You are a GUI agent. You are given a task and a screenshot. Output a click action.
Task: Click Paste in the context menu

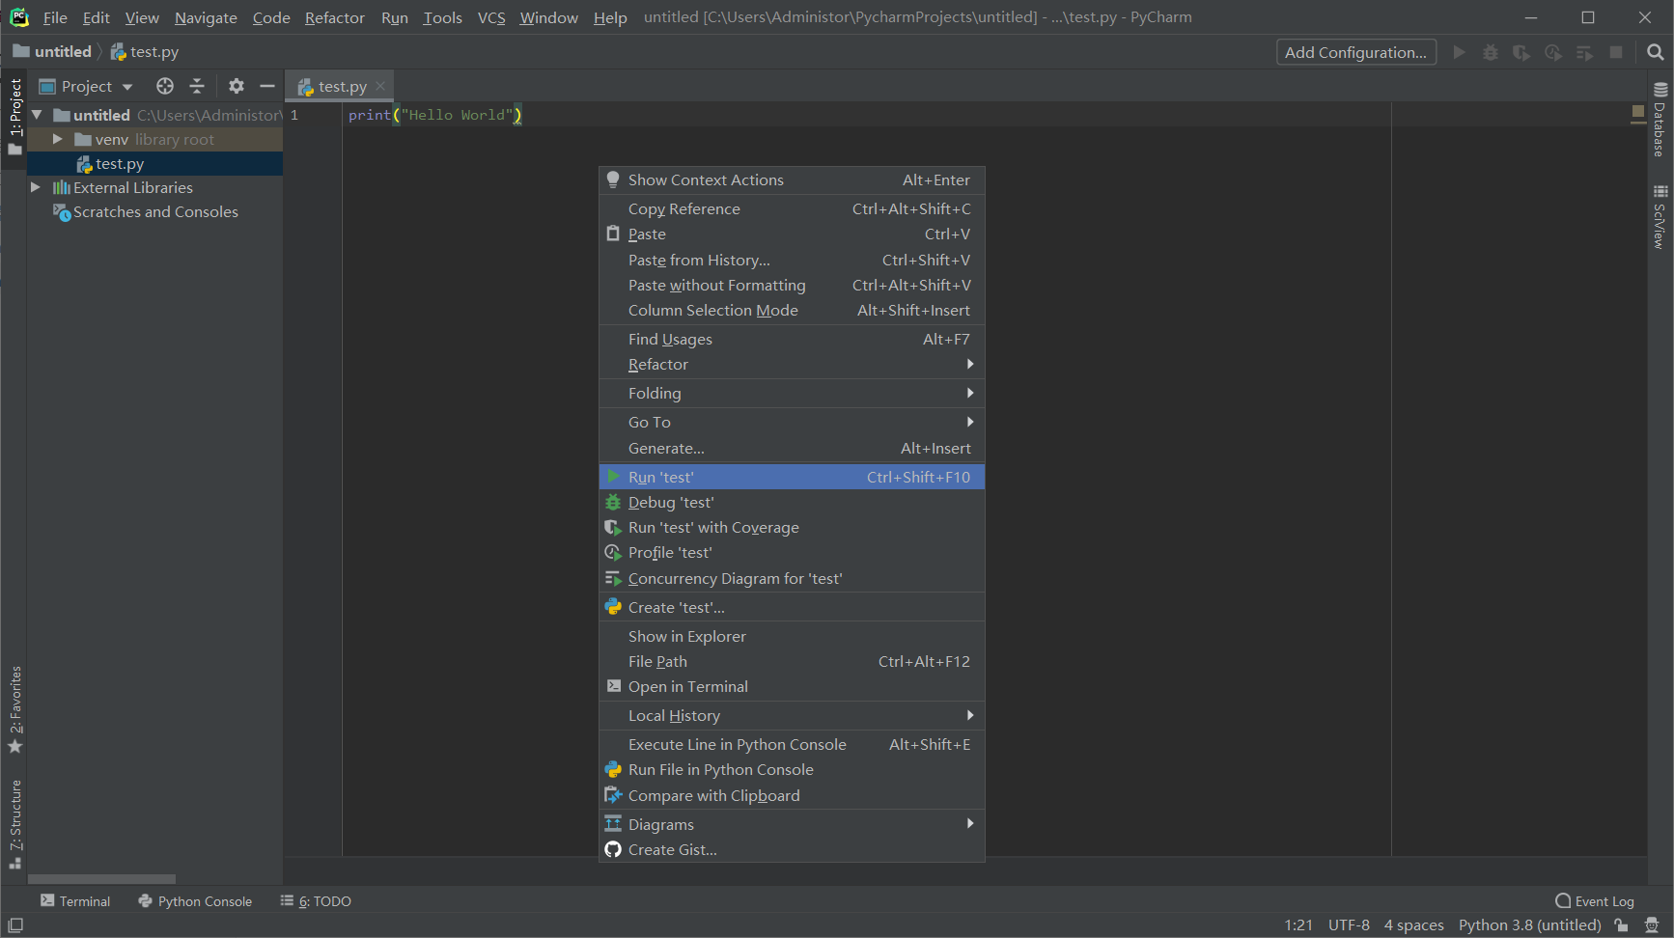pyautogui.click(x=792, y=234)
